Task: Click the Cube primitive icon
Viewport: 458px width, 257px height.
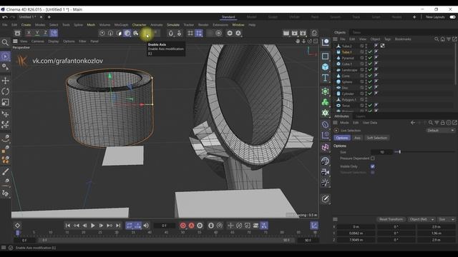Action: point(325,67)
